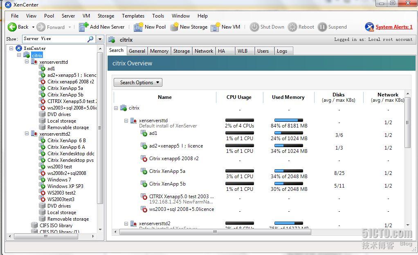Click the Add New Server icon
The height and width of the screenshot is (255, 418).
click(83, 27)
